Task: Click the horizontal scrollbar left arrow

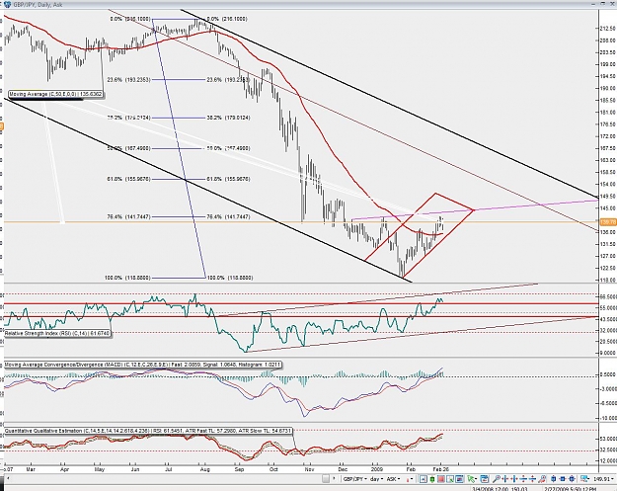Action: click(7, 479)
